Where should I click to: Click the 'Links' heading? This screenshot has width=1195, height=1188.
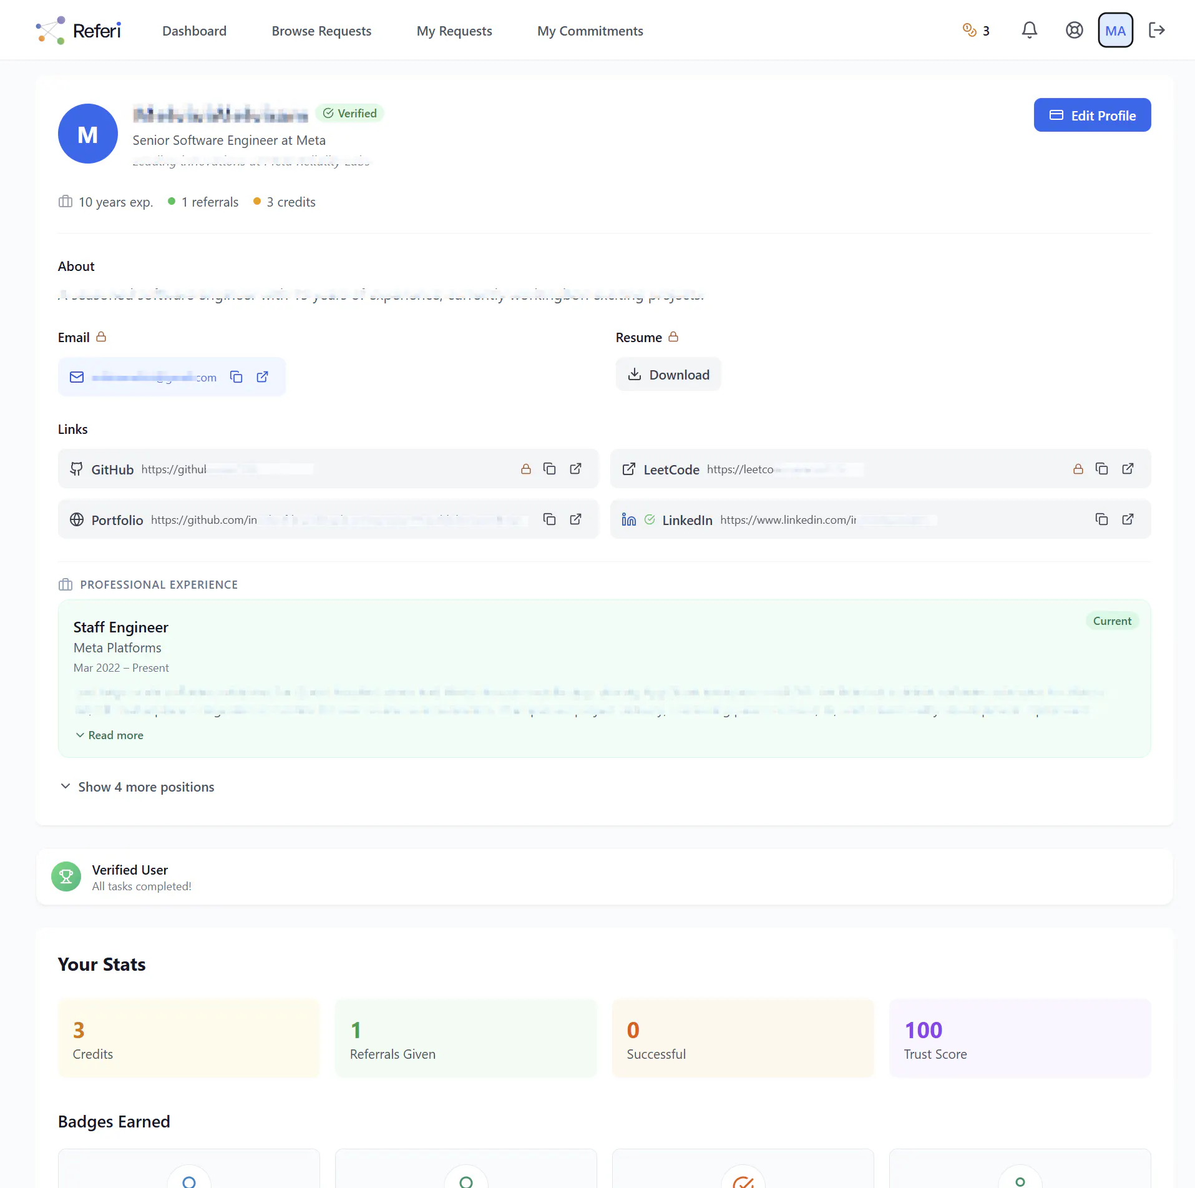[72, 430]
